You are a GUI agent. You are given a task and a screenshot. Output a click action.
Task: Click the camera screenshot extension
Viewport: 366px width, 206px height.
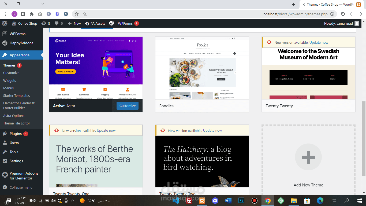(40, 14)
